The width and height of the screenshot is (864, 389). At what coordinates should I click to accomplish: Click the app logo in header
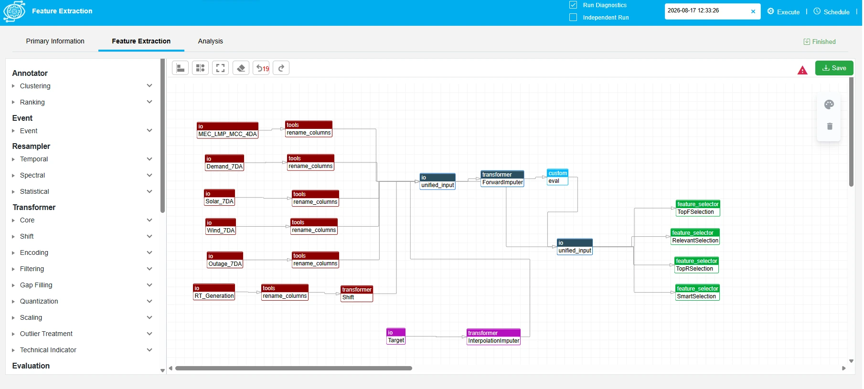(x=14, y=11)
